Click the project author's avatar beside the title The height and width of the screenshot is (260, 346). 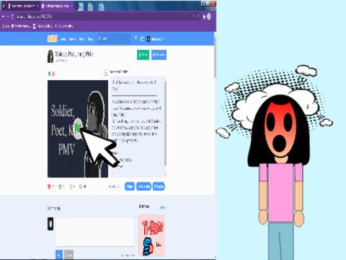(x=50, y=56)
